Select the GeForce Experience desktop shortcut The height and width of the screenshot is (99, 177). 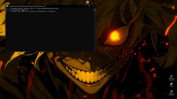171,93
